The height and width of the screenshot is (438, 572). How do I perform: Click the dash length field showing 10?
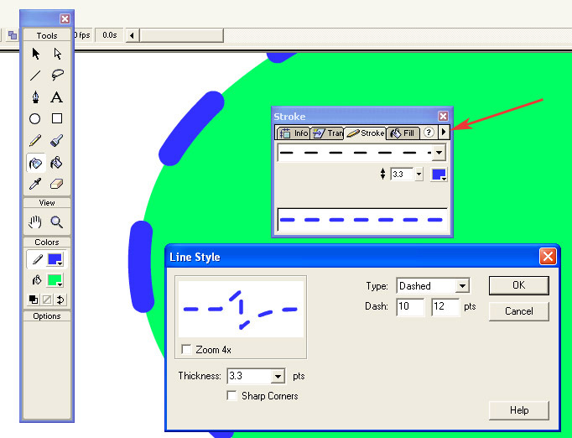tap(410, 306)
